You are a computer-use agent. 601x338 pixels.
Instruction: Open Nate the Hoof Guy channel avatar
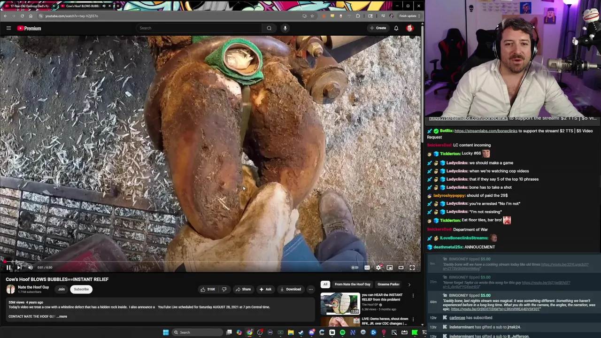point(10,289)
